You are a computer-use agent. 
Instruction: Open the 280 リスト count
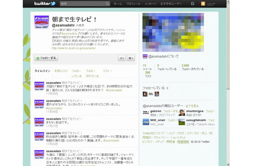(x=148, y=74)
